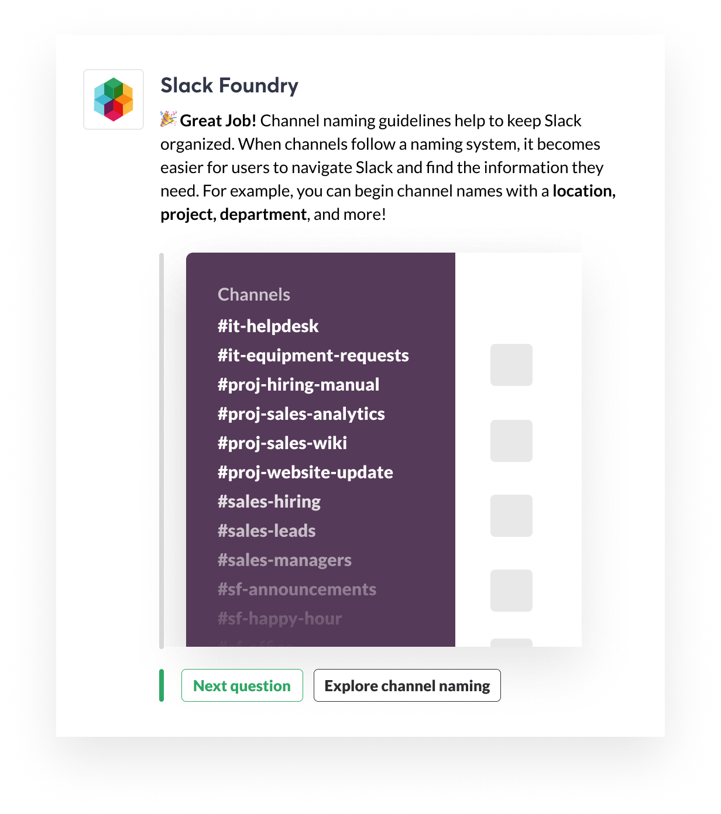
Task: Select the #proj-sales-analytics channel
Action: pos(301,414)
